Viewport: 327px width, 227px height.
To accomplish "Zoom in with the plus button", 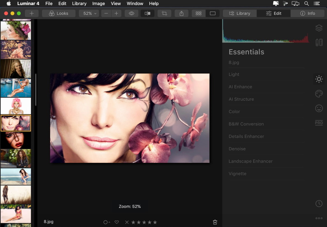I will [x=116, y=13].
